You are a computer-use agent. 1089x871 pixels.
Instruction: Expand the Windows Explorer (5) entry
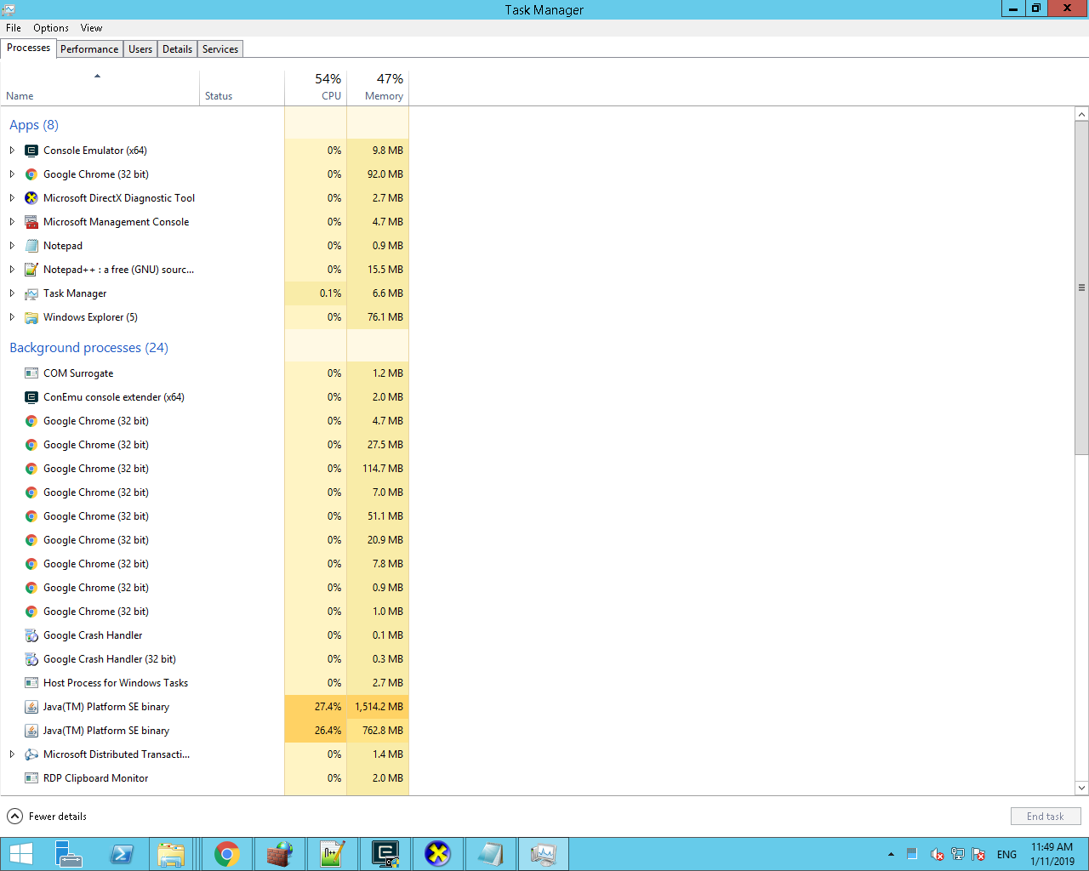[12, 317]
